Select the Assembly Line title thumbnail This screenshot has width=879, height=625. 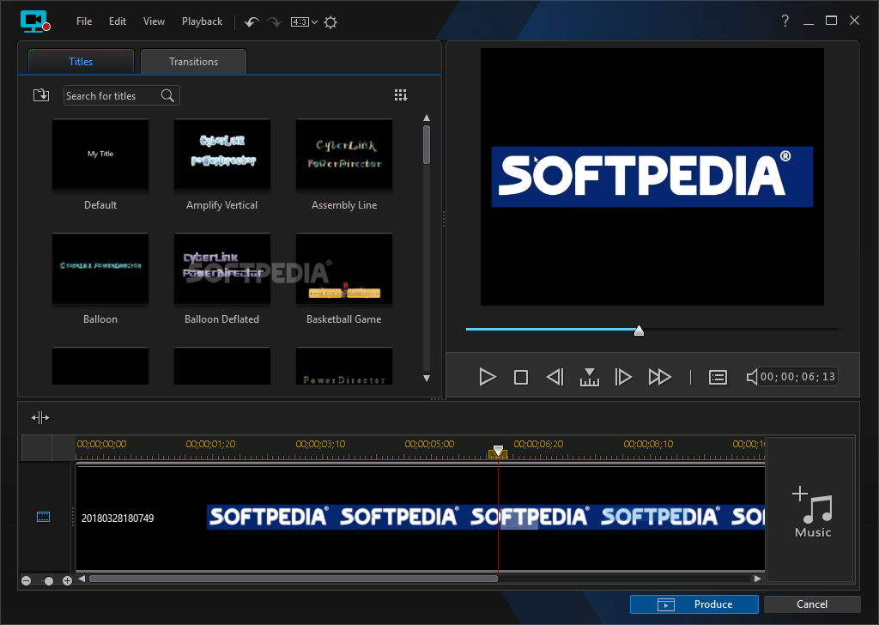click(344, 155)
